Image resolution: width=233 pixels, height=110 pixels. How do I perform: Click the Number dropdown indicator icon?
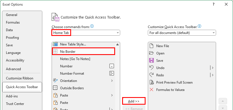point(112,66)
